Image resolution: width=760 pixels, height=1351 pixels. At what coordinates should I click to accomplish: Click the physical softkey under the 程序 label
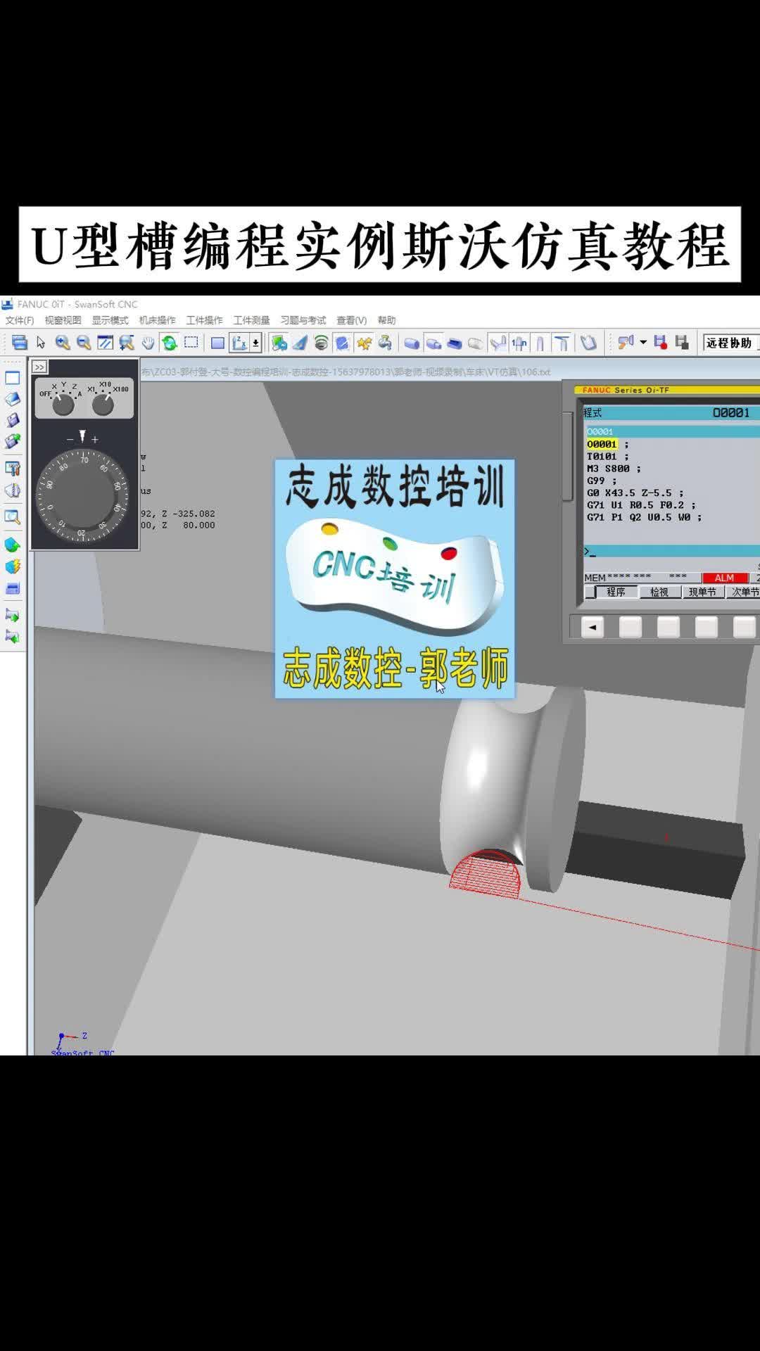coord(631,627)
